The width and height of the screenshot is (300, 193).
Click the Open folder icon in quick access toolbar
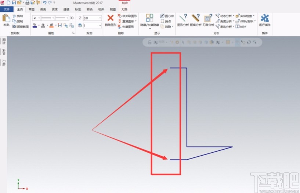tap(19, 3)
